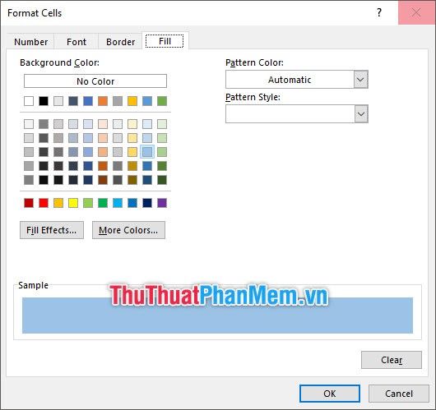436x410 pixels.
Task: Open More Colors dialog
Action: pos(128,230)
